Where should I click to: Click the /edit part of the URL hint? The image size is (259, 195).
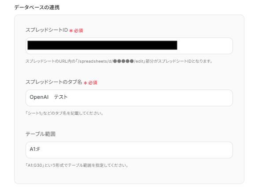tap(139, 61)
